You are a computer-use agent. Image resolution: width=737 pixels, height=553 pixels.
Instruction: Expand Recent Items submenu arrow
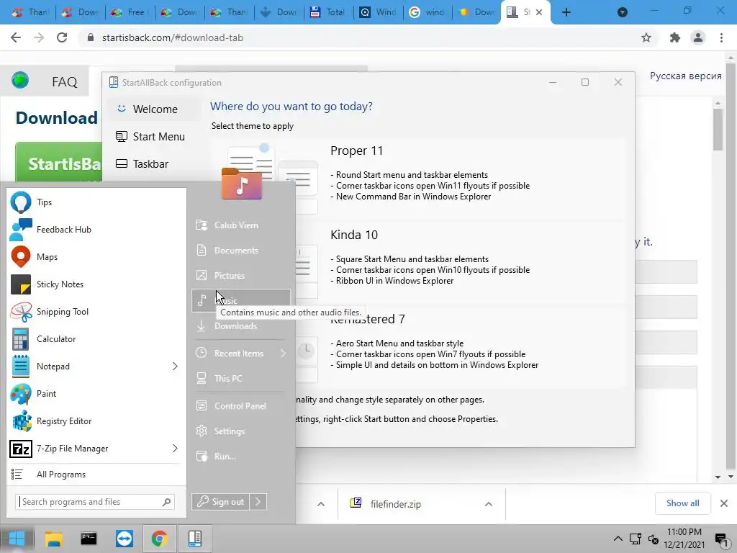click(x=283, y=353)
